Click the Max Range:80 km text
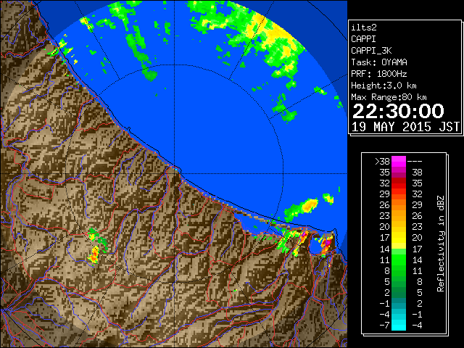Viewport: 464px width, 348px height. [389, 97]
